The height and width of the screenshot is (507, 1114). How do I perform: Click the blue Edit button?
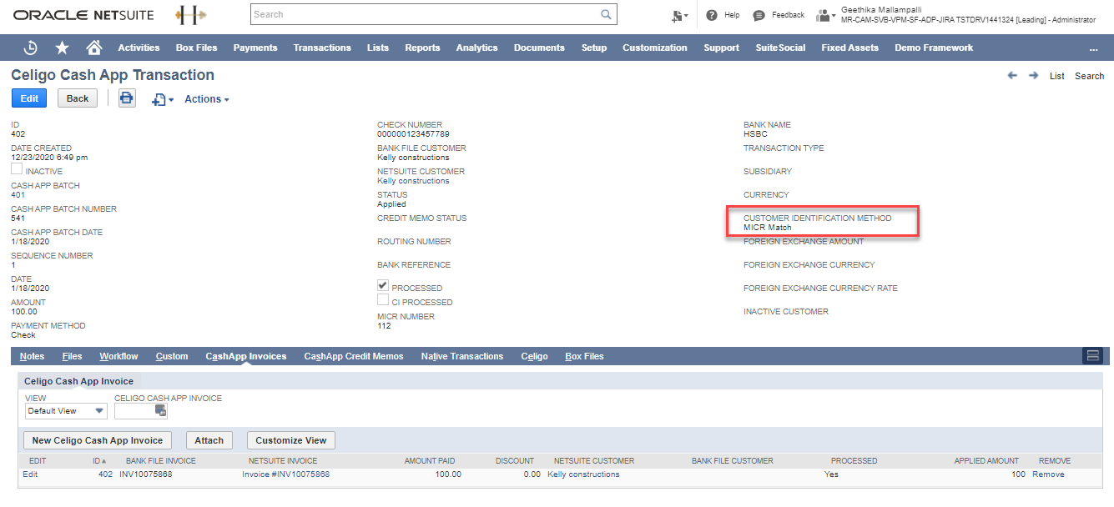click(x=29, y=98)
